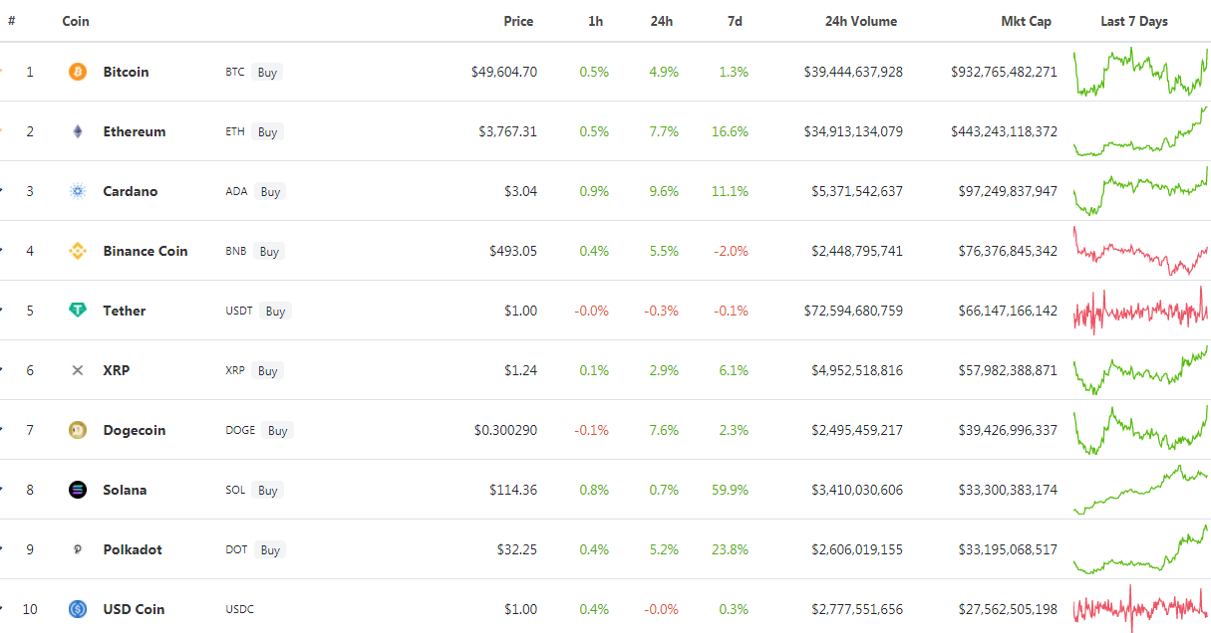Image resolution: width=1211 pixels, height=633 pixels.
Task: Toggle favorite star for Binance Coin row
Action: pyautogui.click(x=1, y=251)
